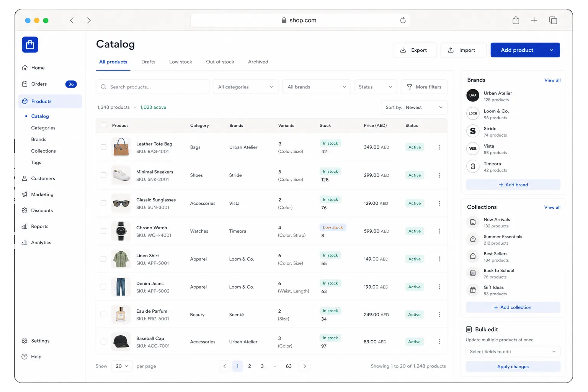The width and height of the screenshot is (588, 392).
Task: Check the Leather Tote Bag row
Action: pos(103,147)
